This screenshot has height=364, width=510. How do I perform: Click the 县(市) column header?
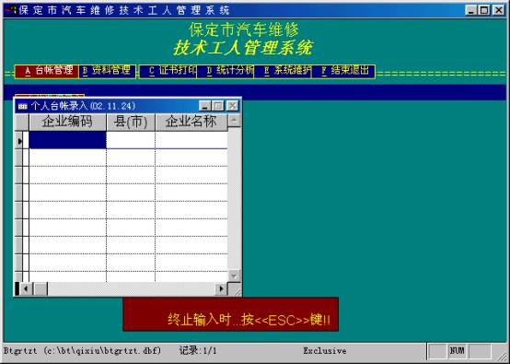point(131,122)
